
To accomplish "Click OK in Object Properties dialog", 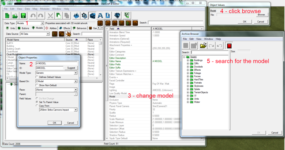I will click(x=55, y=123).
